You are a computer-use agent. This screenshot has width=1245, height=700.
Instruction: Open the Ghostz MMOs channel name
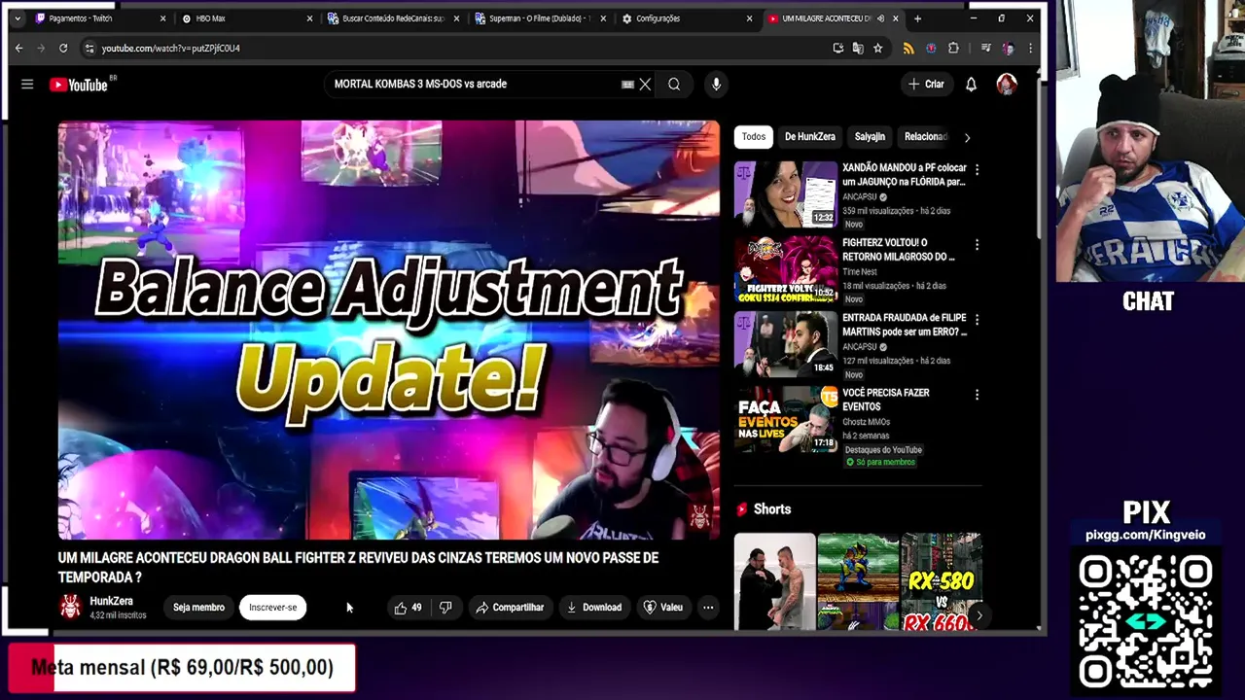867,422
